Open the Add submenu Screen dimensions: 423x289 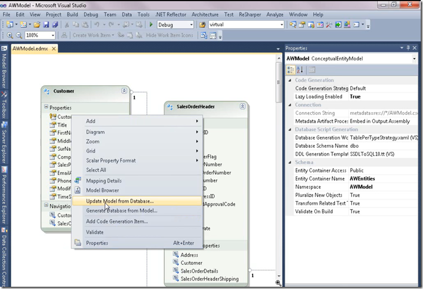[x=137, y=121]
